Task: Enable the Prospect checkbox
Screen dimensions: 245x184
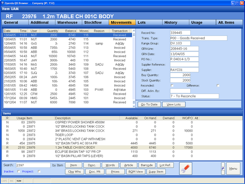Action: (x=39, y=171)
